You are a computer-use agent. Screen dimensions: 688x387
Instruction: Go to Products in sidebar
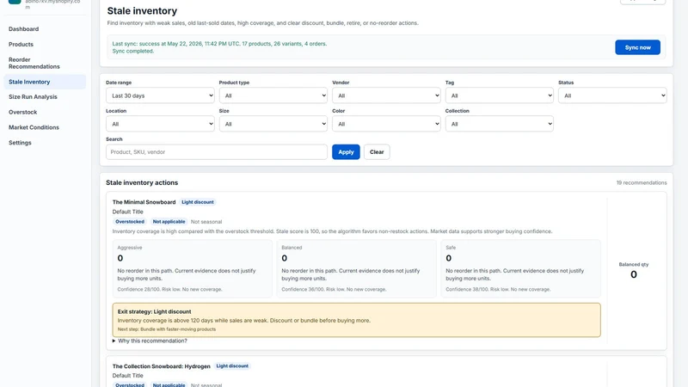pyautogui.click(x=21, y=45)
